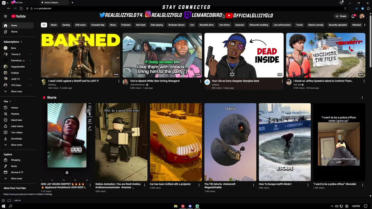Open the HappyDranker subscription channel
The width and height of the screenshot is (372, 209).
pos(18,67)
